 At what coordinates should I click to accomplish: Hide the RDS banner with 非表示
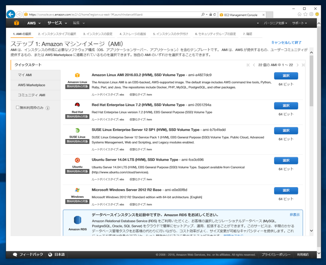(295, 215)
